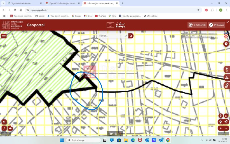Open the E-USLUGE button

(197, 25)
